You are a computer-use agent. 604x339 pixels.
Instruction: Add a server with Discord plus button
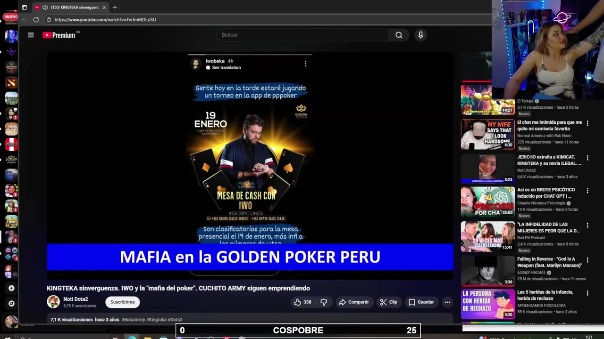[11, 288]
